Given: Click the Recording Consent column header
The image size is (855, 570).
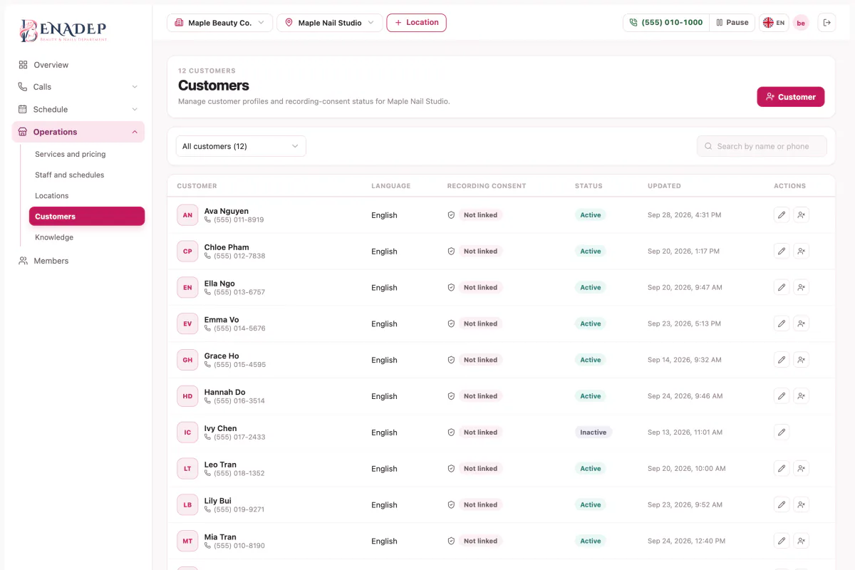Looking at the screenshot, I should point(487,186).
